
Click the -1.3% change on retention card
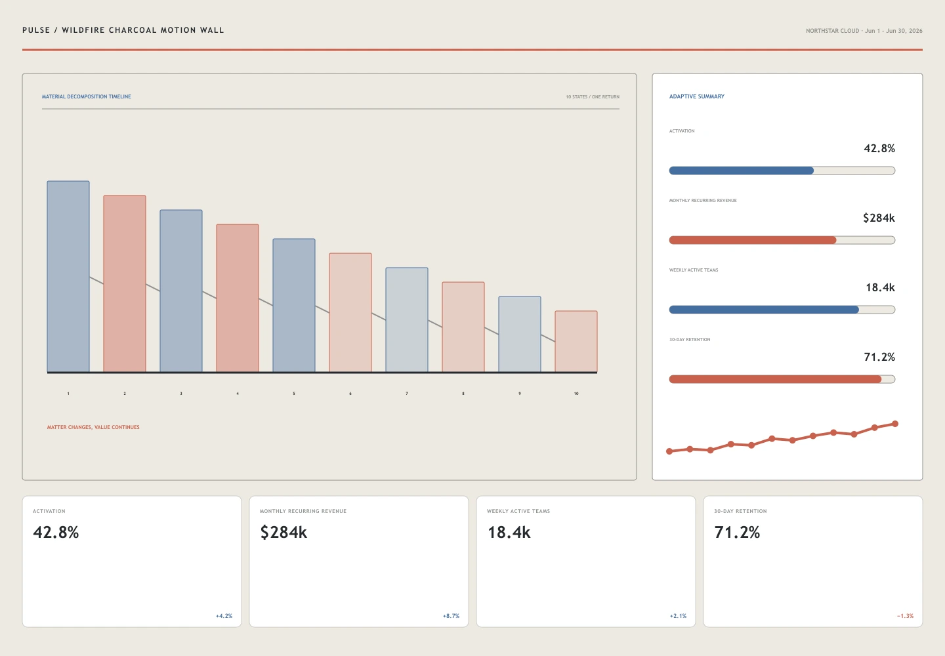(905, 616)
